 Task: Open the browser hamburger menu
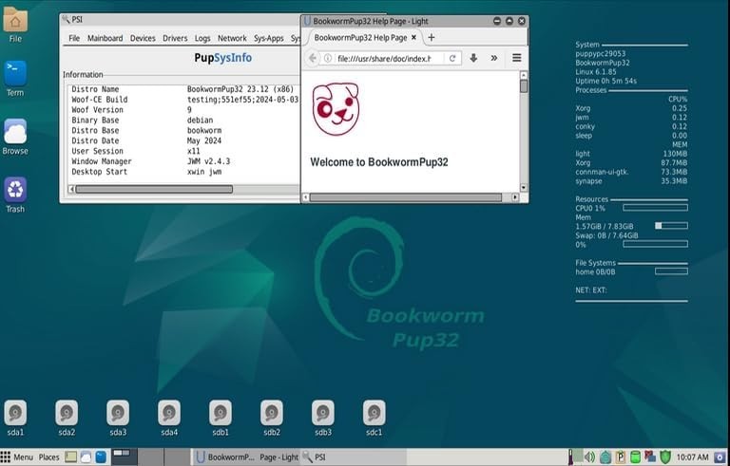pyautogui.click(x=517, y=58)
